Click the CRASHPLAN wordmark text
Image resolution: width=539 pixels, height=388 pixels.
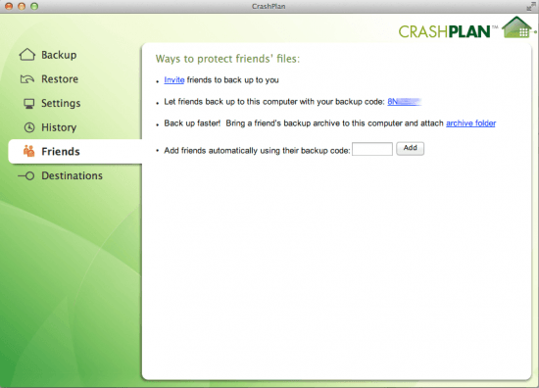coord(445,31)
